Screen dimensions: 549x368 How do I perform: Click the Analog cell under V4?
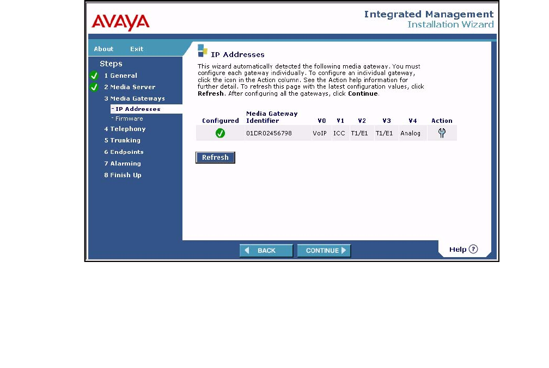point(410,133)
